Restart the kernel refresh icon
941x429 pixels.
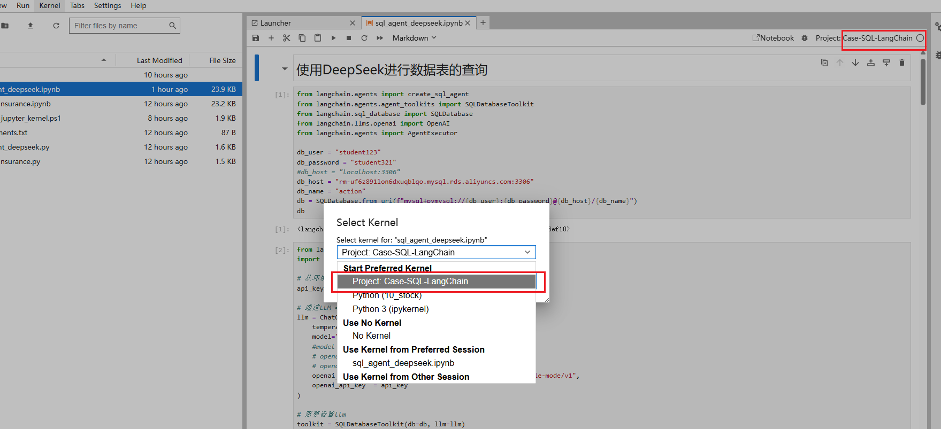pyautogui.click(x=364, y=38)
